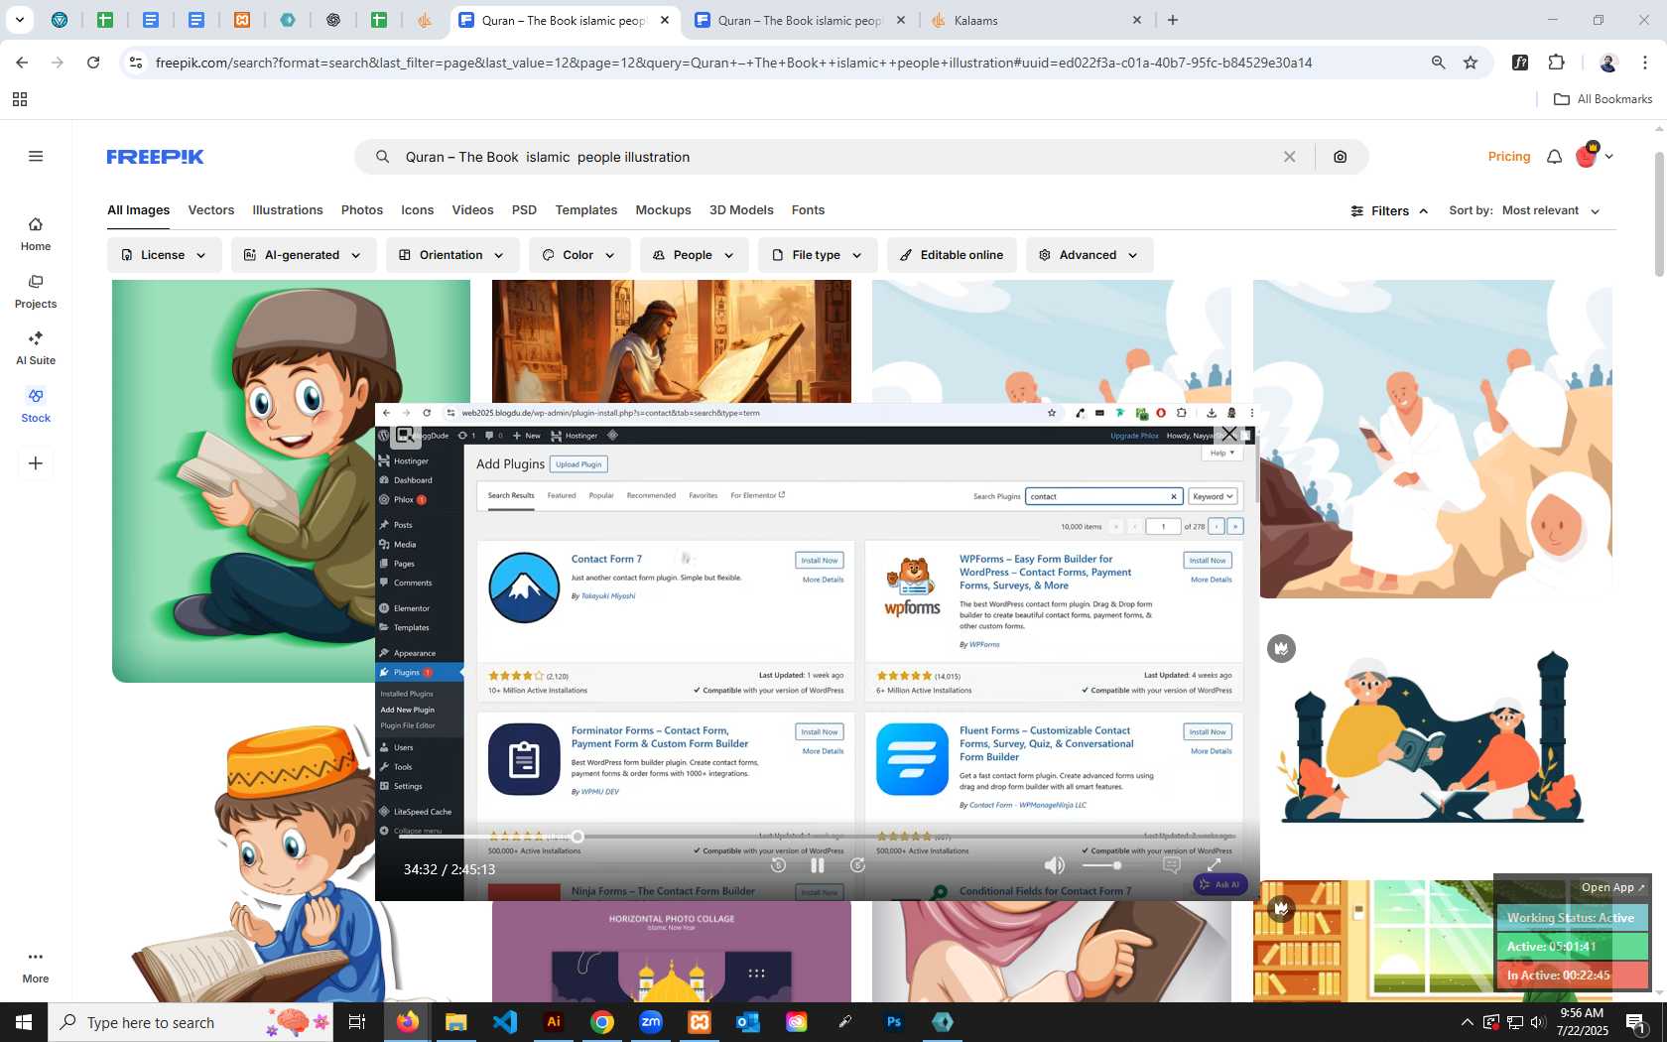Bookmark this page with the star icon
The height and width of the screenshot is (1042, 1667).
(x=1471, y=63)
